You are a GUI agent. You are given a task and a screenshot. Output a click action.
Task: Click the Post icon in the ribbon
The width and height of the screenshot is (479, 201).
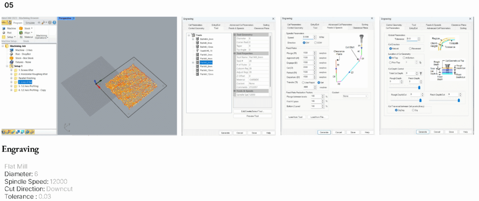tap(4, 32)
